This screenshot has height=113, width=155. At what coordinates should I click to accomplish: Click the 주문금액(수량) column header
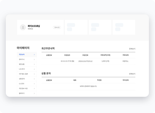point(105,55)
